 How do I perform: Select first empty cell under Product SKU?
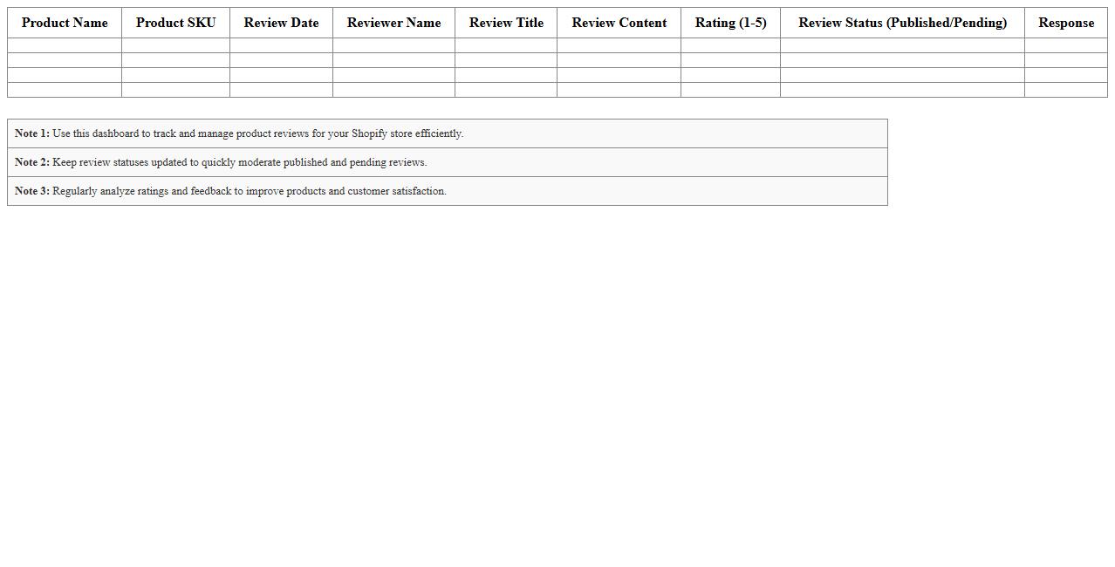tap(175, 45)
